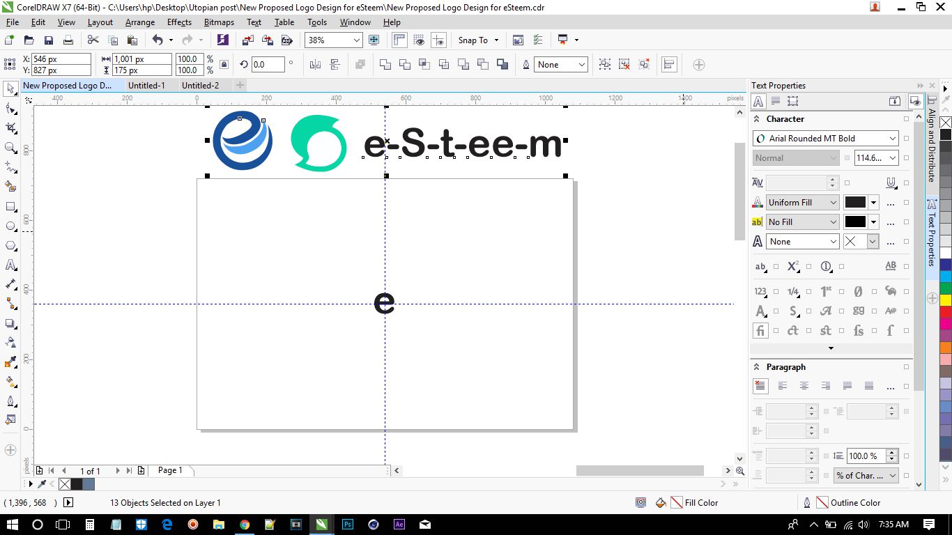Click the Group objects icon
The width and height of the screenshot is (952, 535).
click(605, 65)
